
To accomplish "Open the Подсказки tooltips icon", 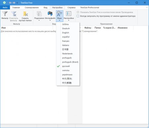I will point(39,14).
